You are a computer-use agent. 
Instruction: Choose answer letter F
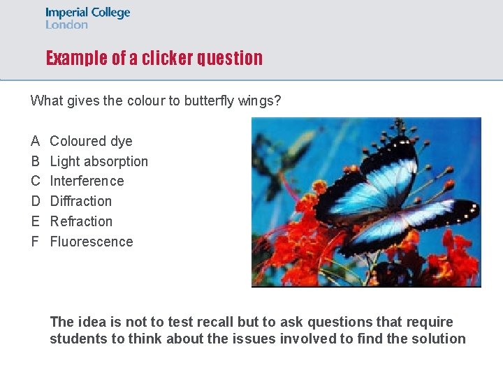[35, 242]
